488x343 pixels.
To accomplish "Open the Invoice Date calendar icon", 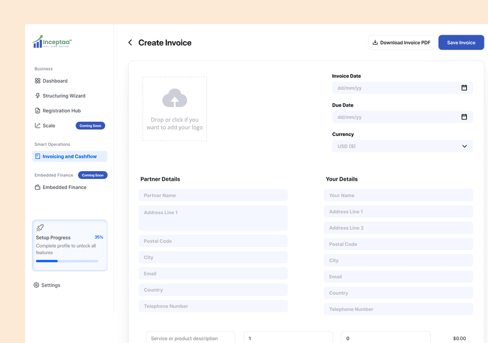I will [x=464, y=88].
